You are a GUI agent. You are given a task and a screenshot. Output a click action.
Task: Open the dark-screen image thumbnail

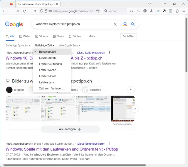pos(123,108)
